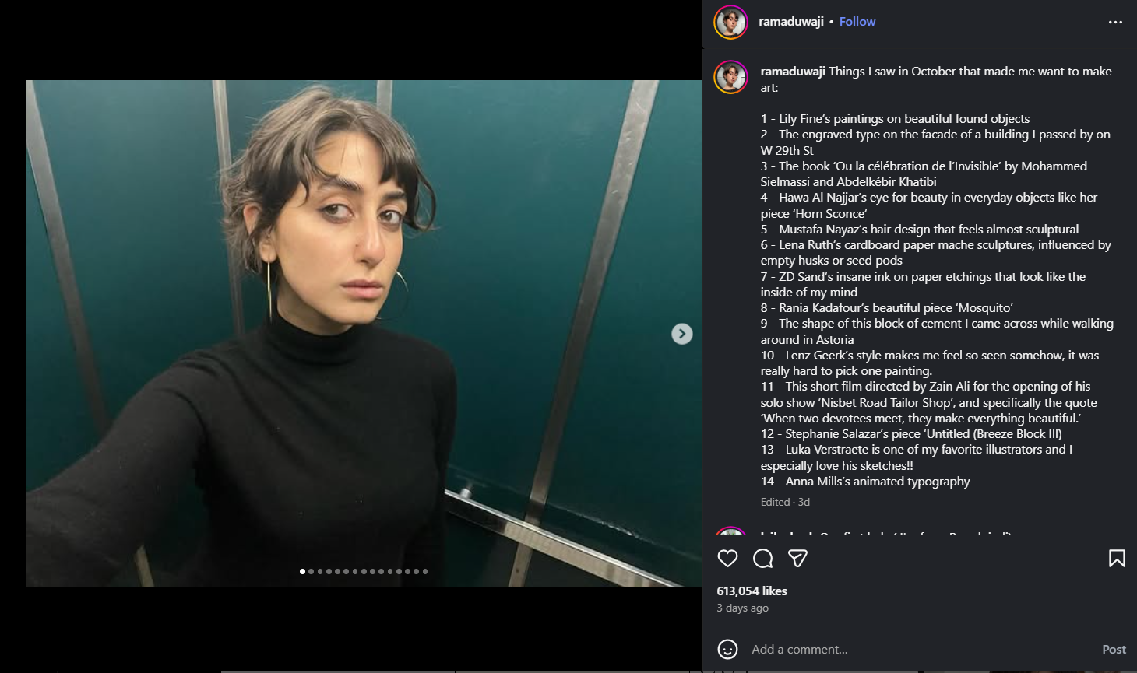1137x673 pixels.
Task: Jump to the last carousel dot
Action: tap(425, 571)
